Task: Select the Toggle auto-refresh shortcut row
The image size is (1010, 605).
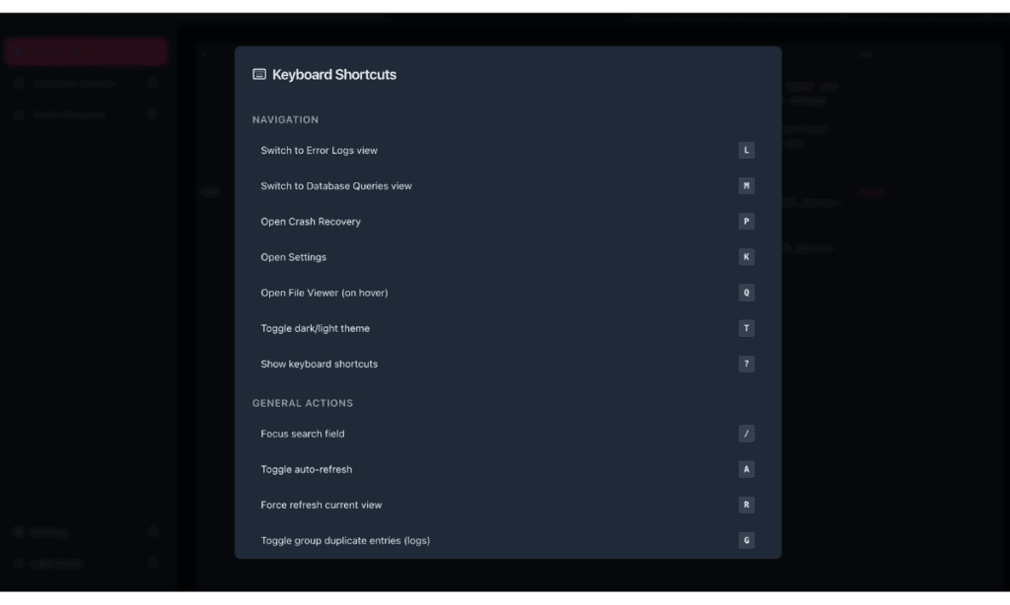Action: [x=508, y=469]
